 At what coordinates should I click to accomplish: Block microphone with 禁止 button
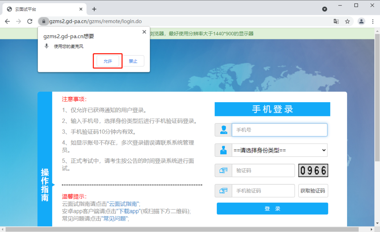tap(133, 61)
